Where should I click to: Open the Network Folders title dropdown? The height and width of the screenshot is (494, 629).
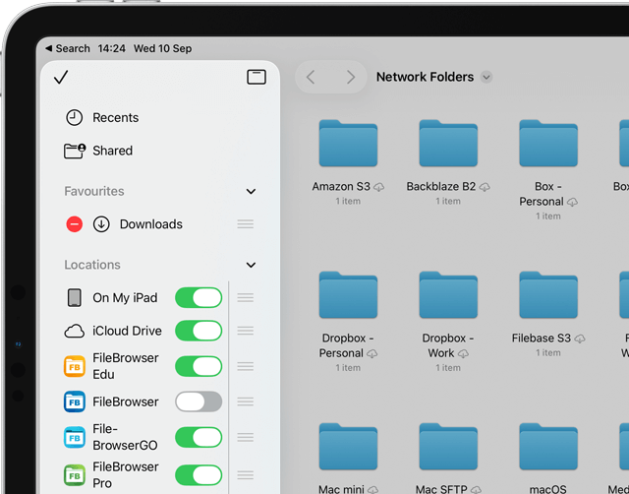coord(486,78)
